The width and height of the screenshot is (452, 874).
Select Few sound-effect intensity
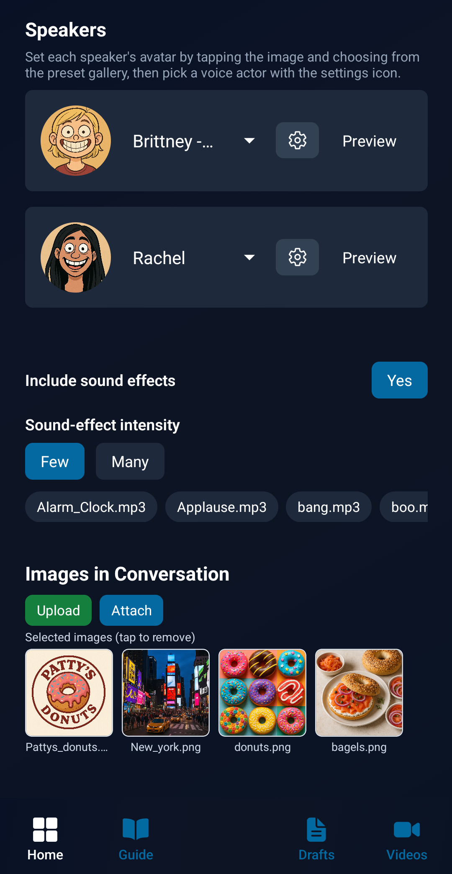pyautogui.click(x=55, y=461)
